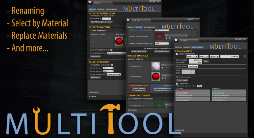Click Unreal logo in front Rename window

pos(176,40)
